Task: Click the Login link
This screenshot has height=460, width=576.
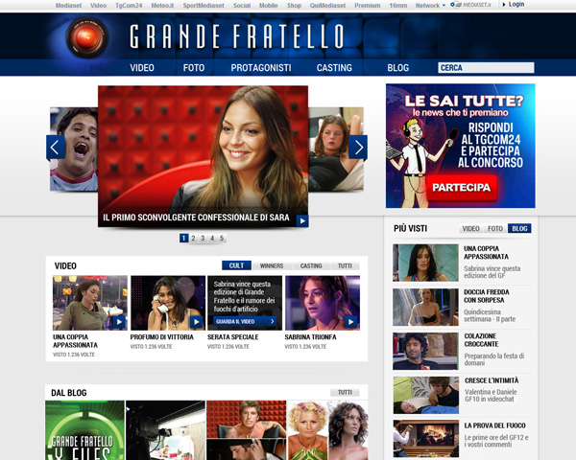Action: click(514, 5)
